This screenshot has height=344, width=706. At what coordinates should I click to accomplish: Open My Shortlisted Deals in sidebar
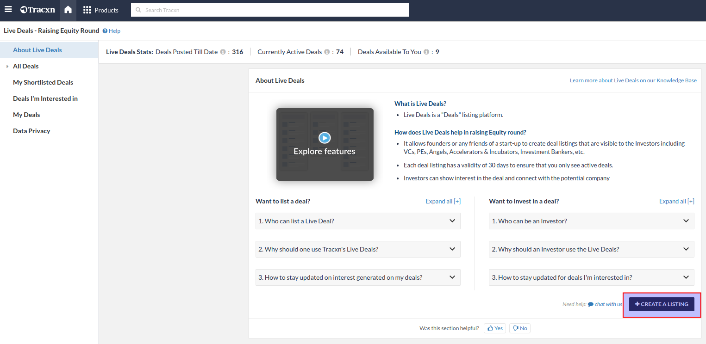[43, 82]
